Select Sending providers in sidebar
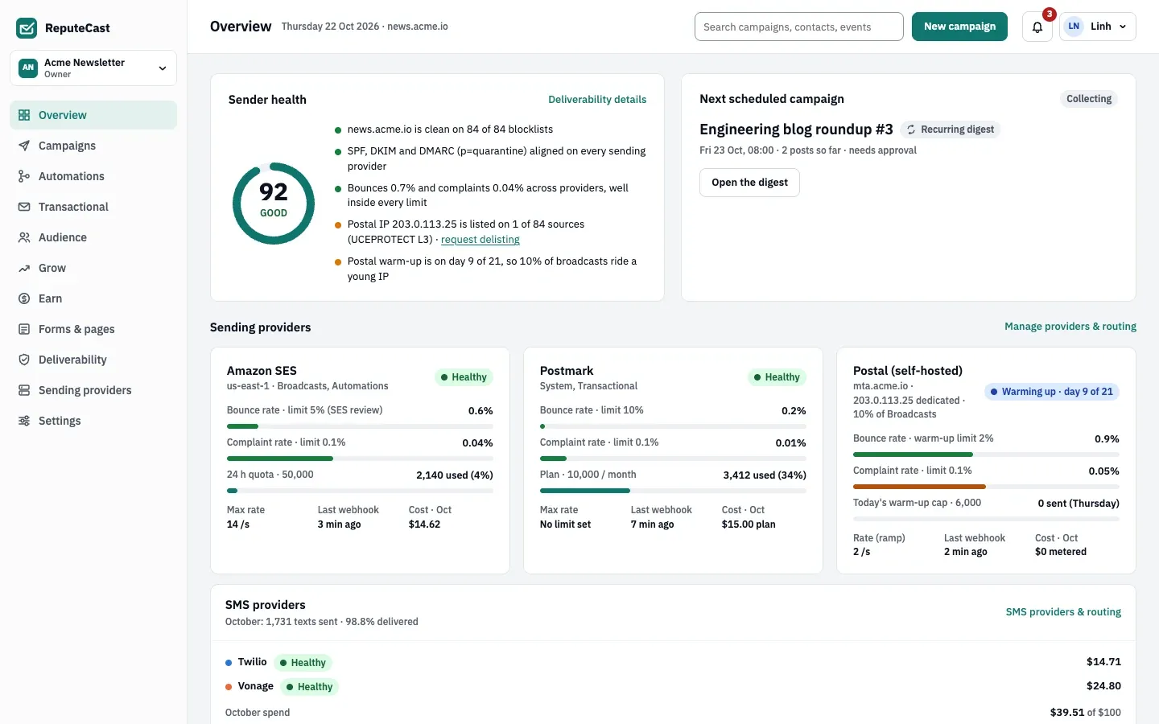The width and height of the screenshot is (1159, 724). click(93, 390)
